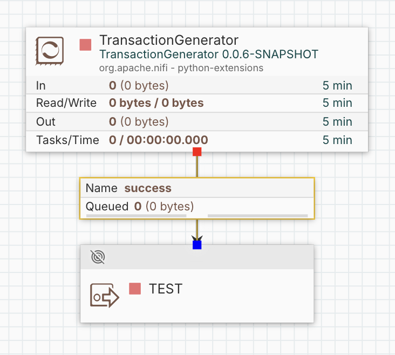The width and height of the screenshot is (395, 355).
Task: Click the 5 min label in Read/Write row
Action: click(337, 103)
